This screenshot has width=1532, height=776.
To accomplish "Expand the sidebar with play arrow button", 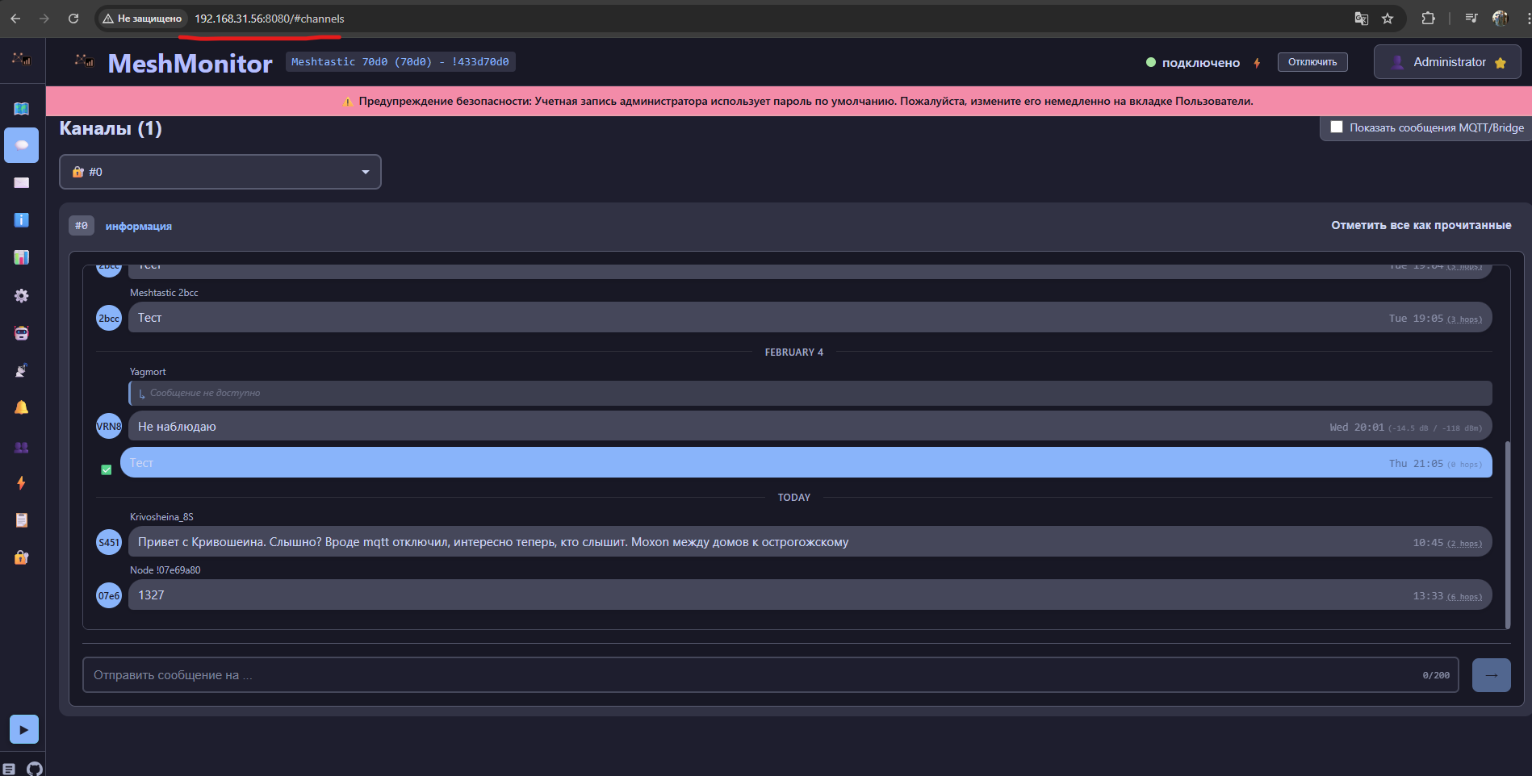I will (23, 729).
